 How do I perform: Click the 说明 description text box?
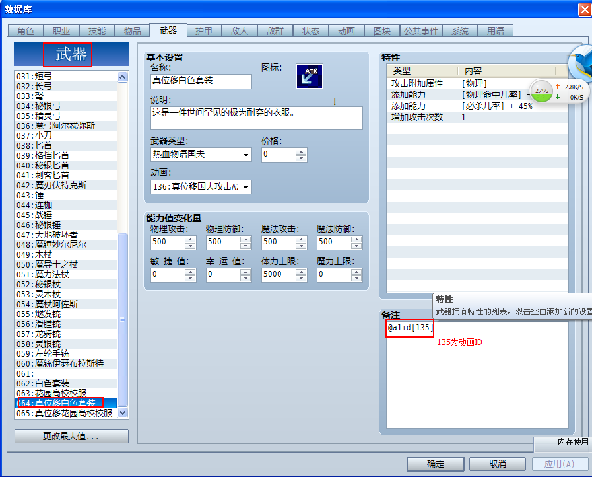click(256, 118)
